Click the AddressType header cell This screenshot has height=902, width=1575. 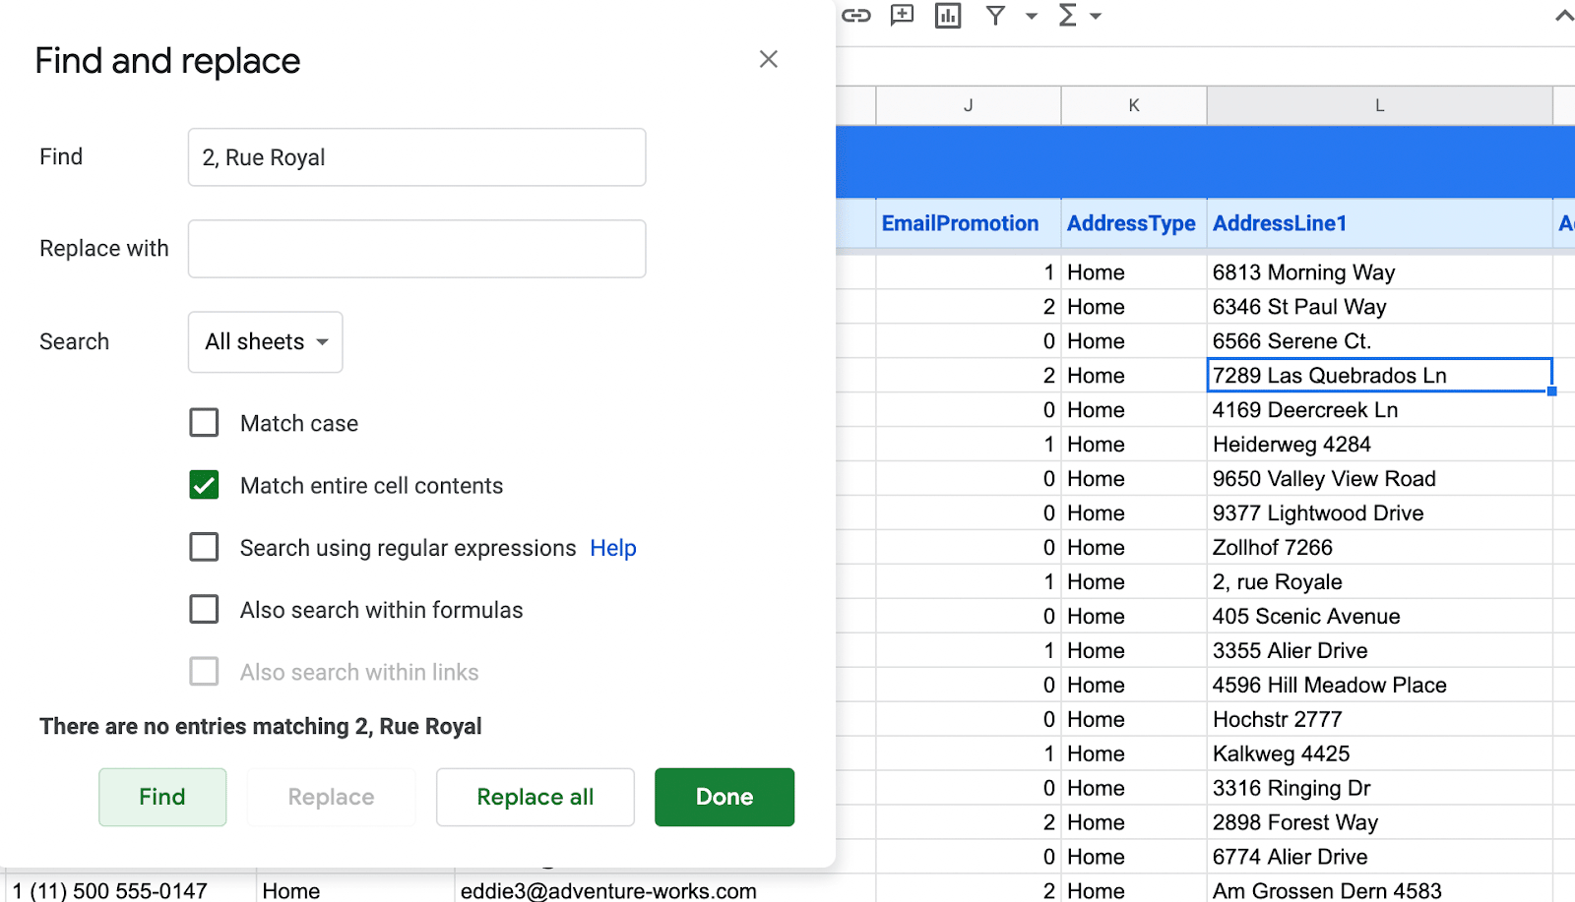click(x=1134, y=223)
